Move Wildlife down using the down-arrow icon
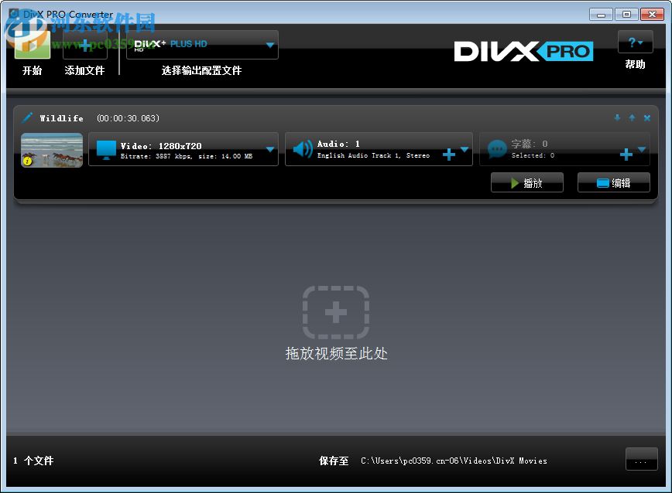Viewport: 672px width, 493px height. point(617,117)
